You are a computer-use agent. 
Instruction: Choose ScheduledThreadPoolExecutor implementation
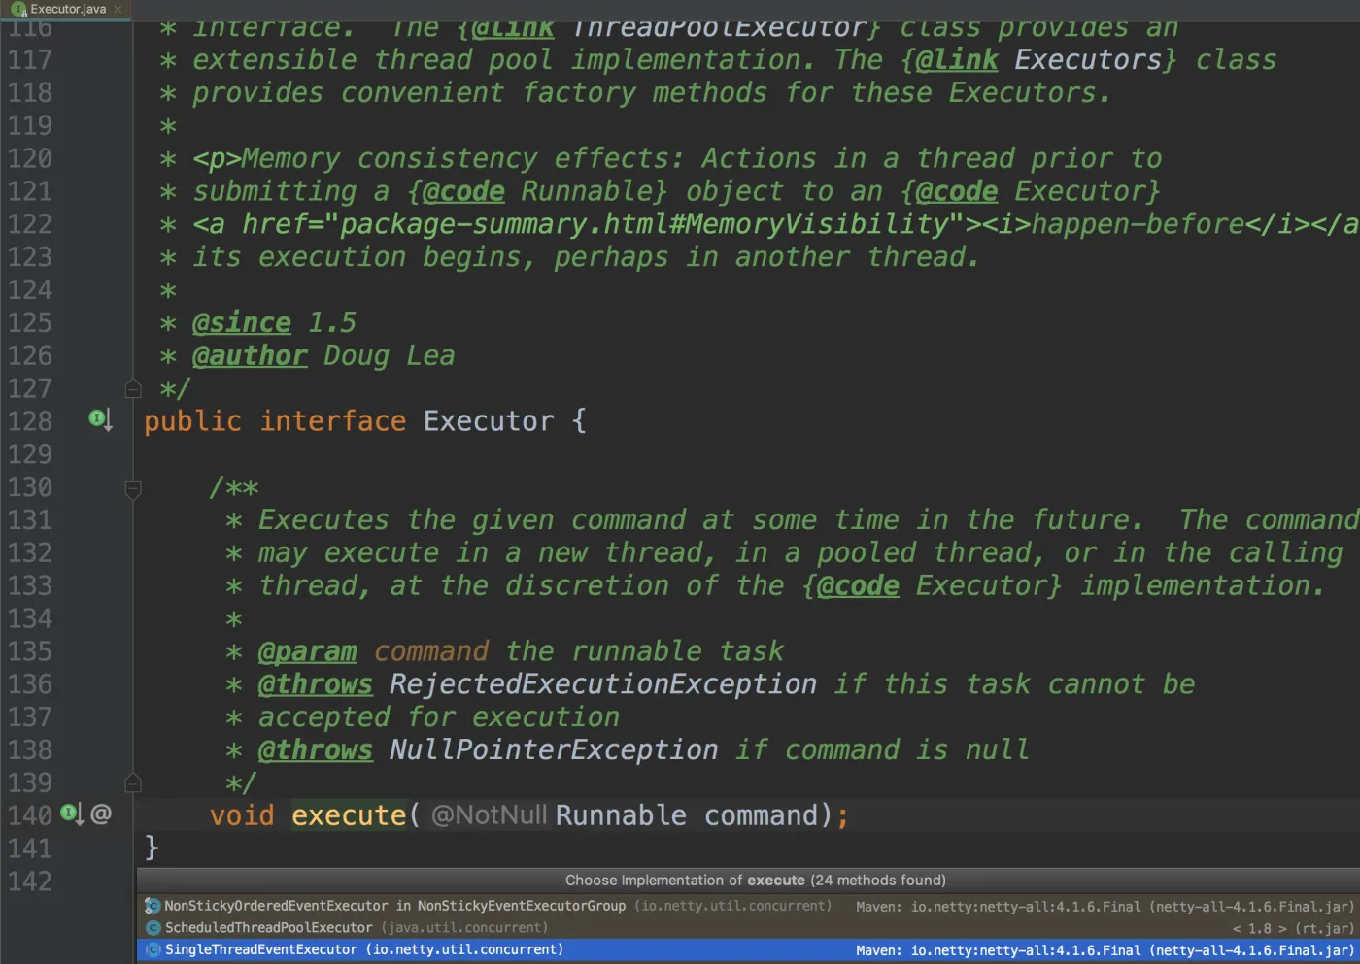coord(748,928)
